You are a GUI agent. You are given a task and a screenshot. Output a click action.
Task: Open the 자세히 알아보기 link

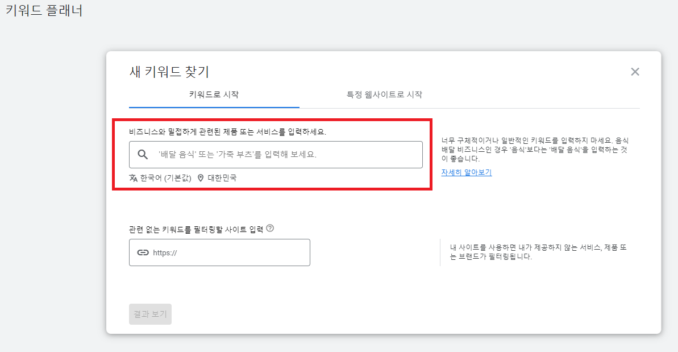(465, 172)
